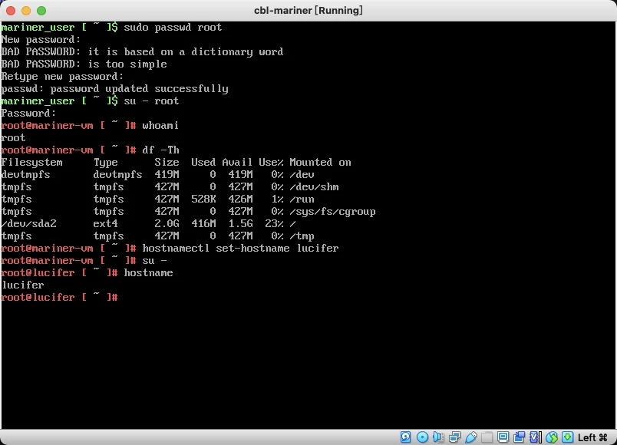Click the virtualization features V icon
Viewport: 617px width, 445px height.
(x=535, y=437)
